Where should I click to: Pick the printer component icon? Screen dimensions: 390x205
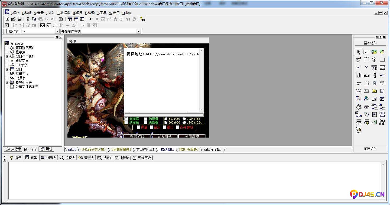pos(366,107)
